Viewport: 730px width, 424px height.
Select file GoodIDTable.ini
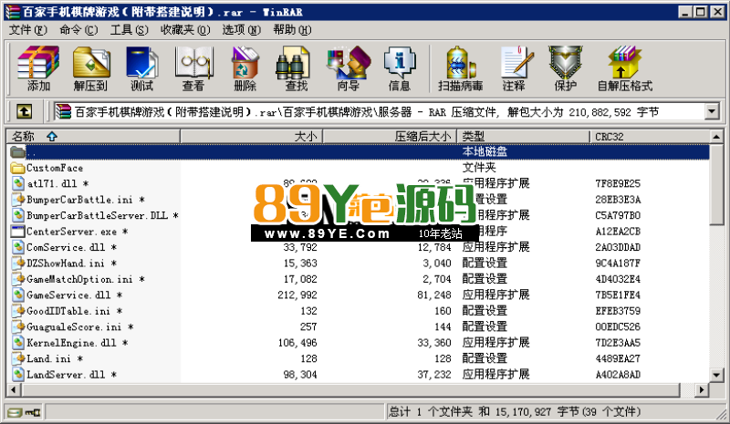[74, 311]
